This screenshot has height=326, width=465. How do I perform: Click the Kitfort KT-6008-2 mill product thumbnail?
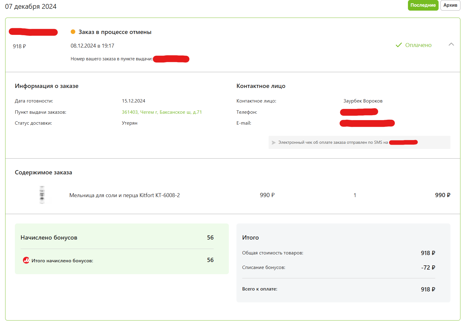click(42, 195)
